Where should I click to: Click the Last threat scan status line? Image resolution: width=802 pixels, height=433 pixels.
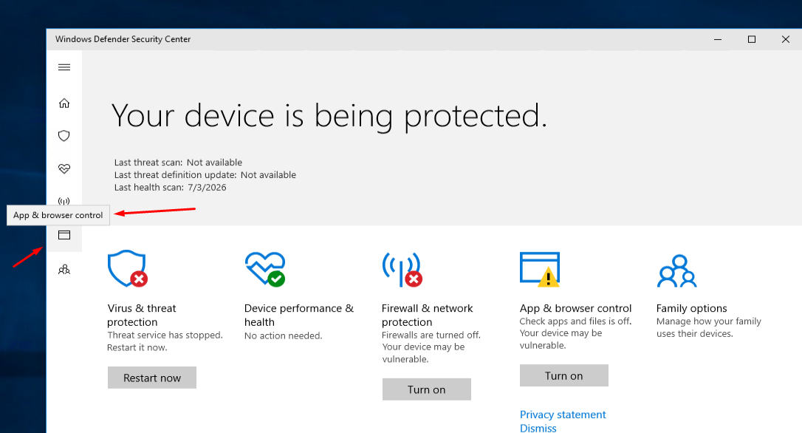178,163
